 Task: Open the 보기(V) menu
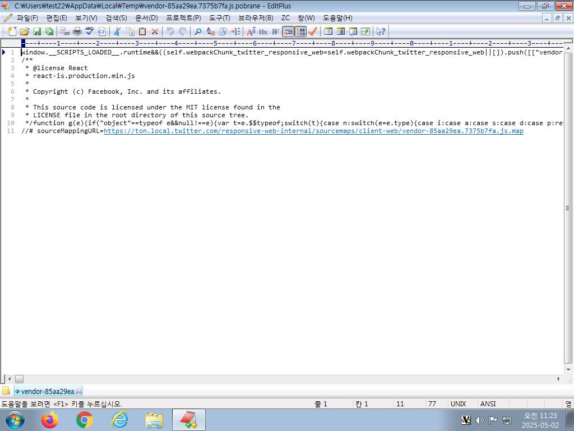pyautogui.click(x=86, y=18)
